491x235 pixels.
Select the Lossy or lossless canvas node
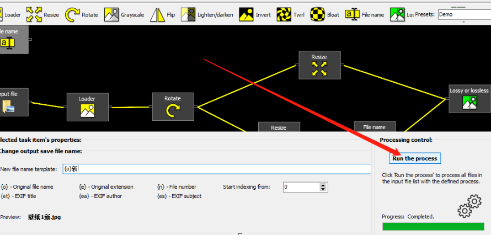[x=469, y=99]
